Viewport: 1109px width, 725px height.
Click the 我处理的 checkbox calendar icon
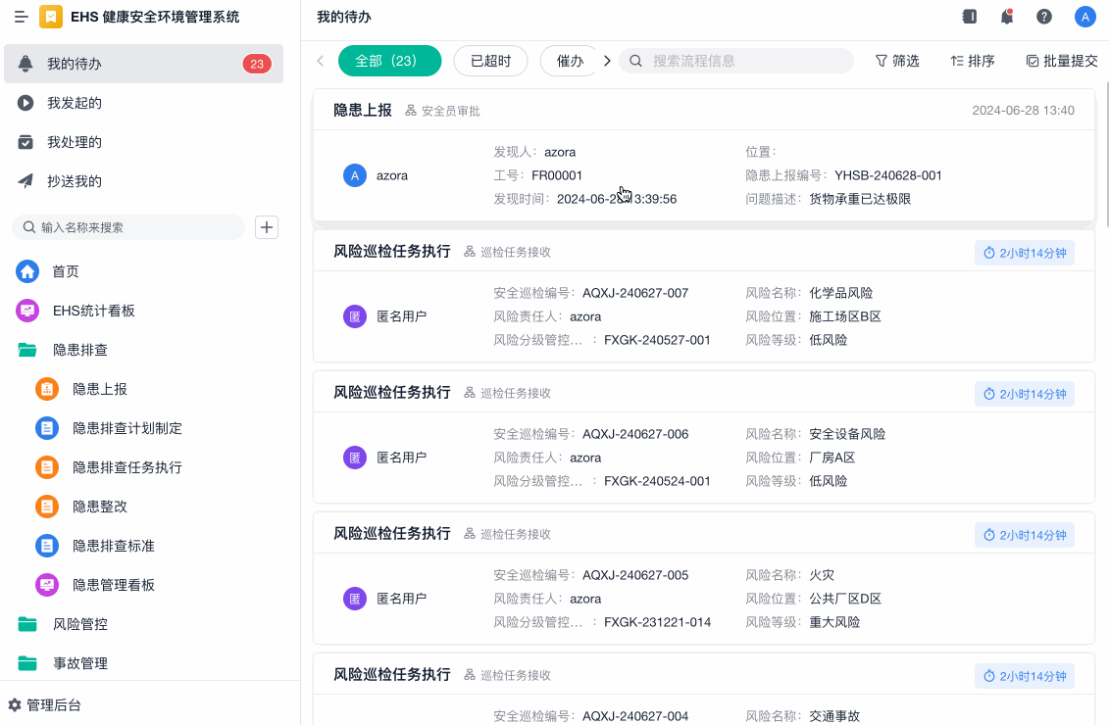click(25, 142)
